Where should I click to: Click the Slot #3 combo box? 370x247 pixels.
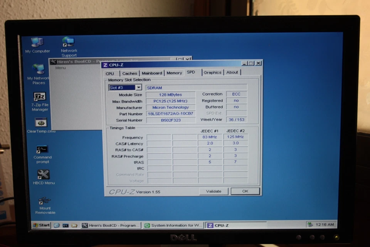[x=125, y=88]
